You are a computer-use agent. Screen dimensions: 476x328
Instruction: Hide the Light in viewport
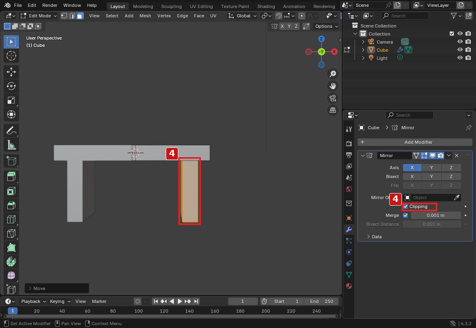coord(460,58)
